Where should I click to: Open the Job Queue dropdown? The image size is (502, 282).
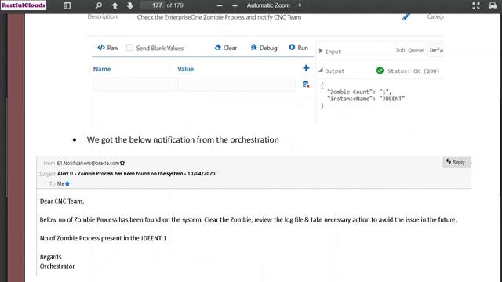(436, 50)
